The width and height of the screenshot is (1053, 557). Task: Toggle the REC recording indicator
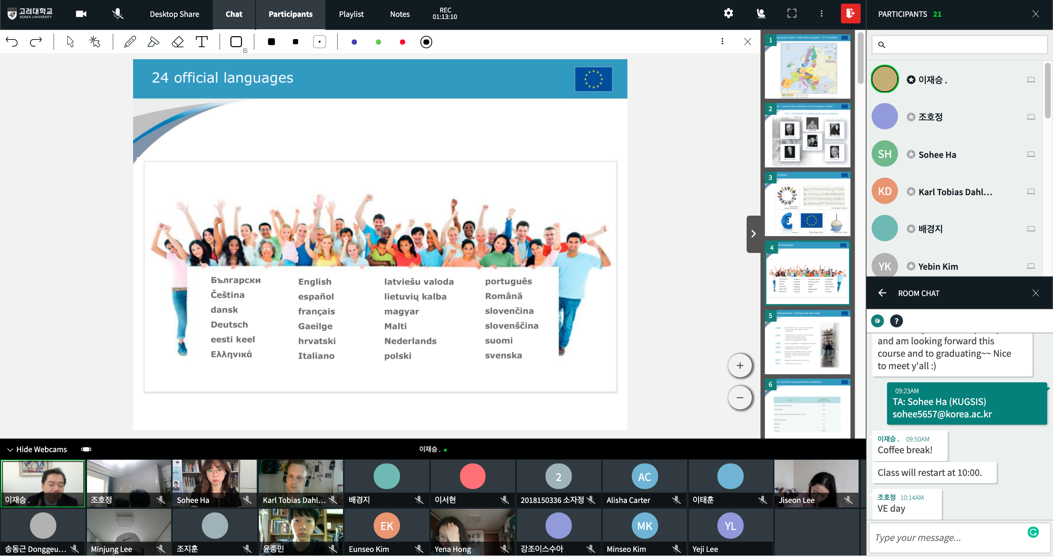coord(445,14)
